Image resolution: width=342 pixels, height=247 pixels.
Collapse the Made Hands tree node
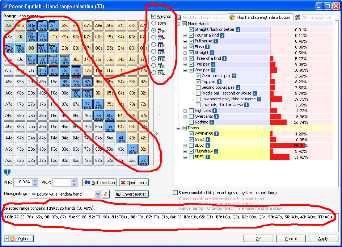point(178,24)
